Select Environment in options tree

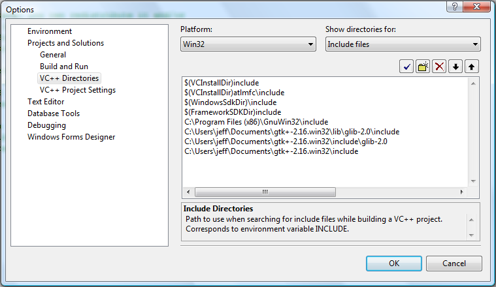pos(50,31)
